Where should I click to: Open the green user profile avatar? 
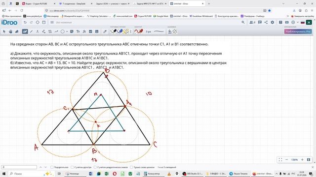tap(309, 23)
